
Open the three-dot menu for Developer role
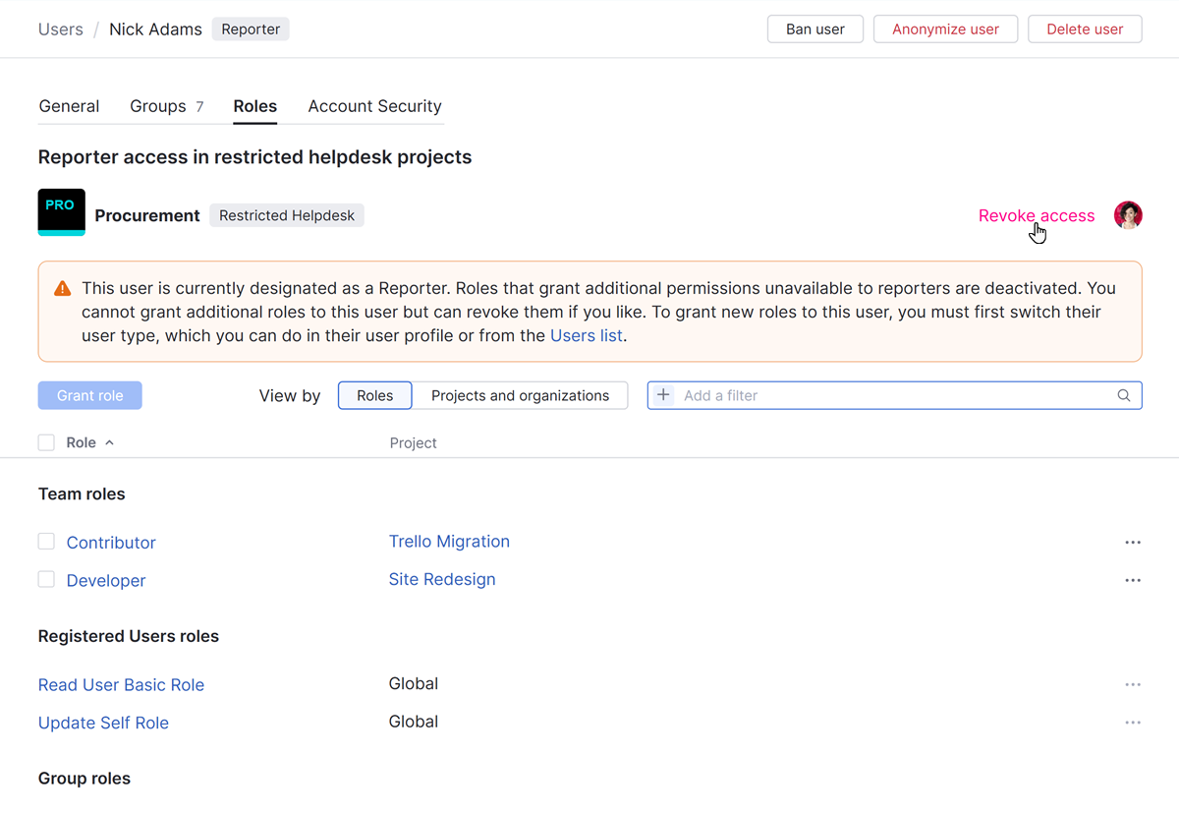click(1133, 580)
